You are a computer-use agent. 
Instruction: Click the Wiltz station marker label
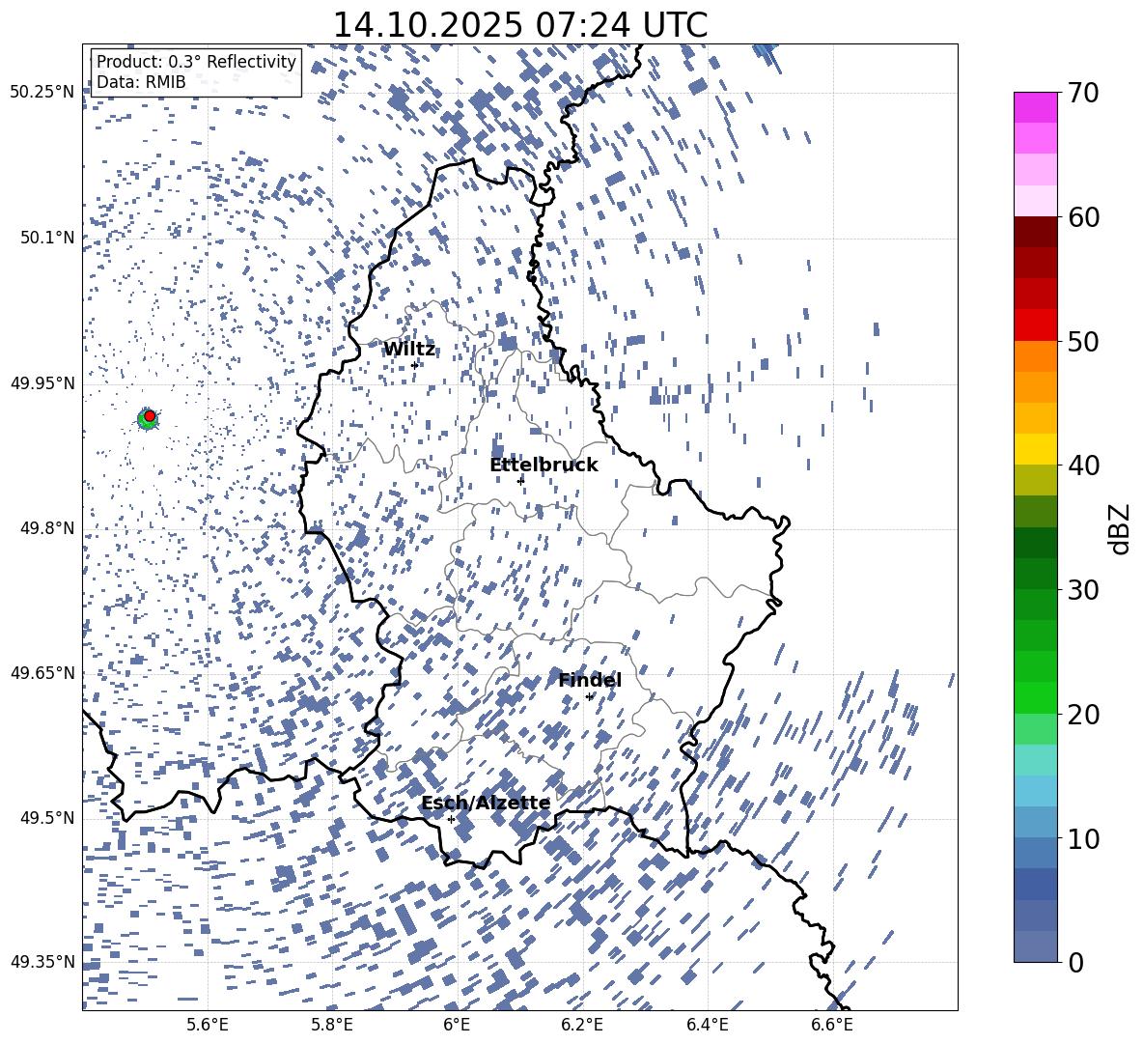(409, 350)
